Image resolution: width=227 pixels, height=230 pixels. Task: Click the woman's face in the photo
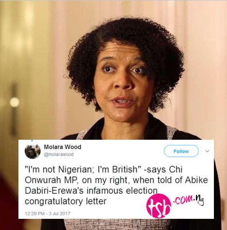(122, 81)
